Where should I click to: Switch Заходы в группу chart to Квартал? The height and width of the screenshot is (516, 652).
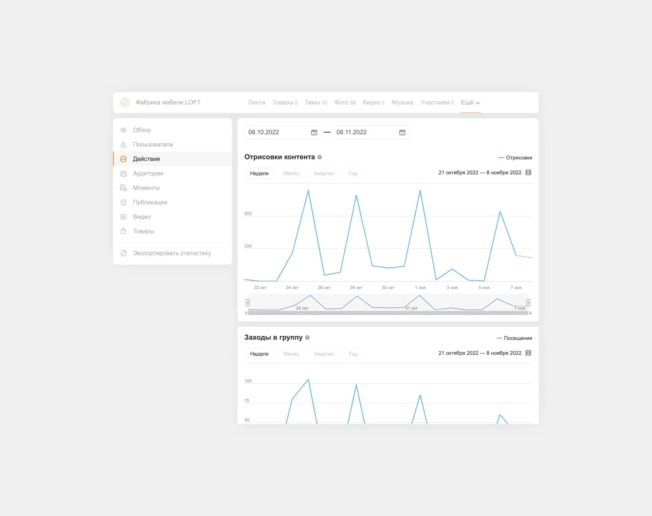click(x=324, y=354)
